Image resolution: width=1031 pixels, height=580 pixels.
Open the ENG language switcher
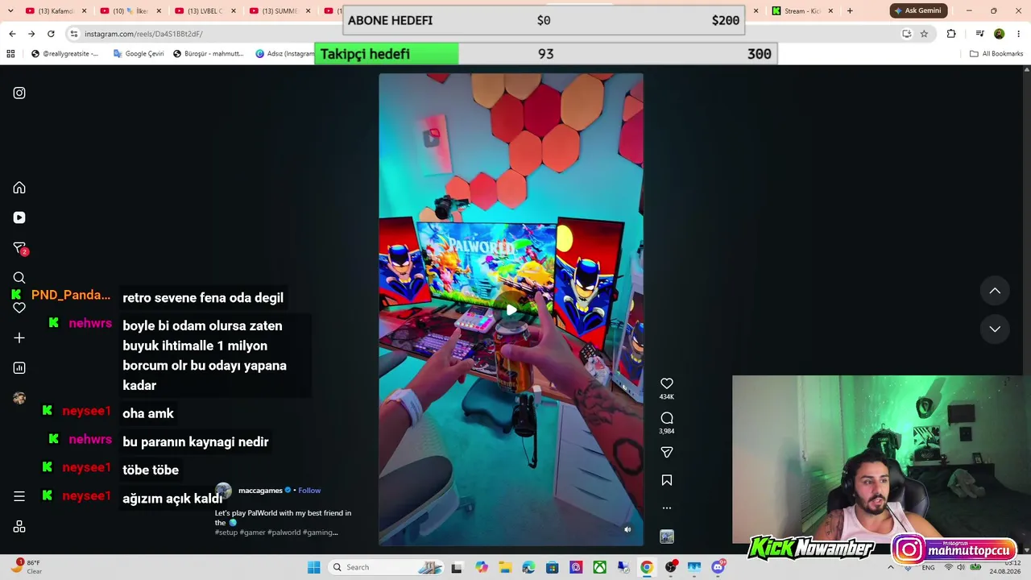click(929, 567)
